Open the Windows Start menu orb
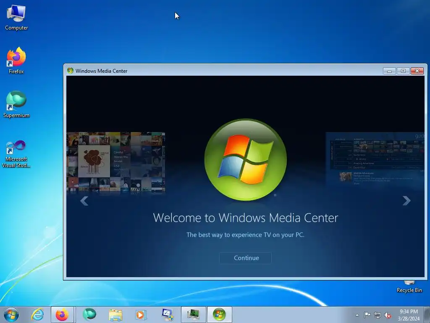 (x=11, y=315)
